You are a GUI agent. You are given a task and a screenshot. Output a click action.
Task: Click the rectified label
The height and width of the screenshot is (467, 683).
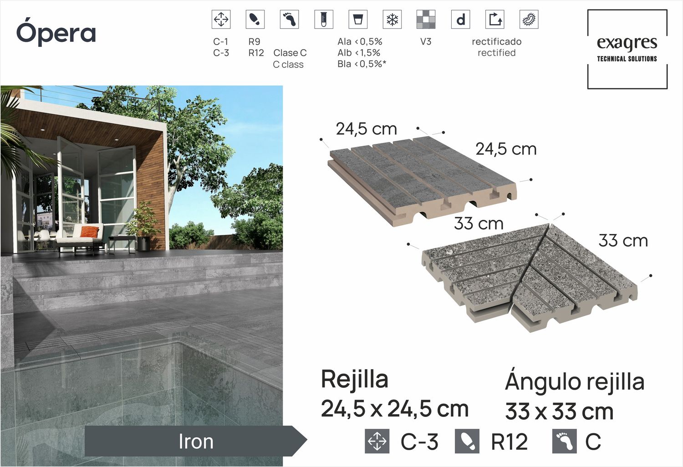click(x=496, y=53)
